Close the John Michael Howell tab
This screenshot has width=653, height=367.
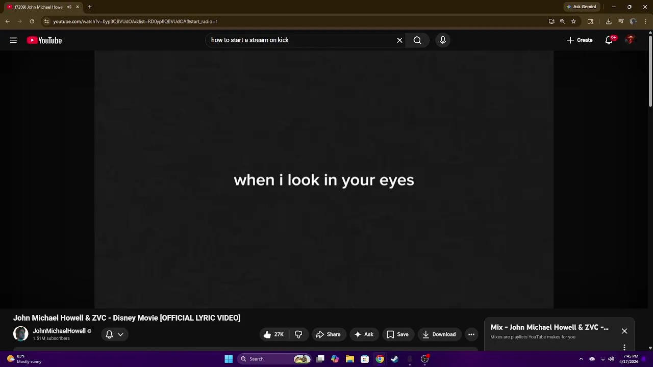(78, 7)
